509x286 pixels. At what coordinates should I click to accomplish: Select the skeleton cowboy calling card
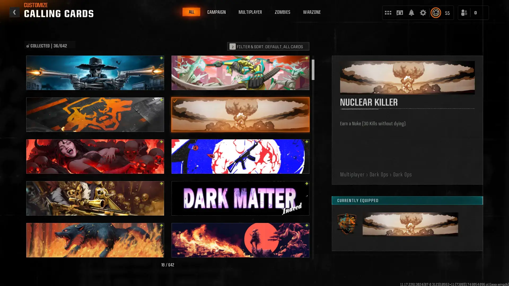click(x=95, y=73)
